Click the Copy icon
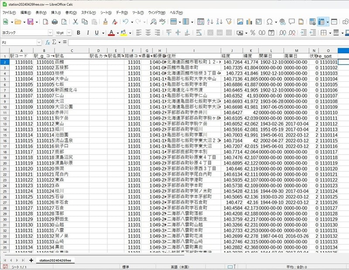This screenshot has width=349, height=270. point(85,21)
